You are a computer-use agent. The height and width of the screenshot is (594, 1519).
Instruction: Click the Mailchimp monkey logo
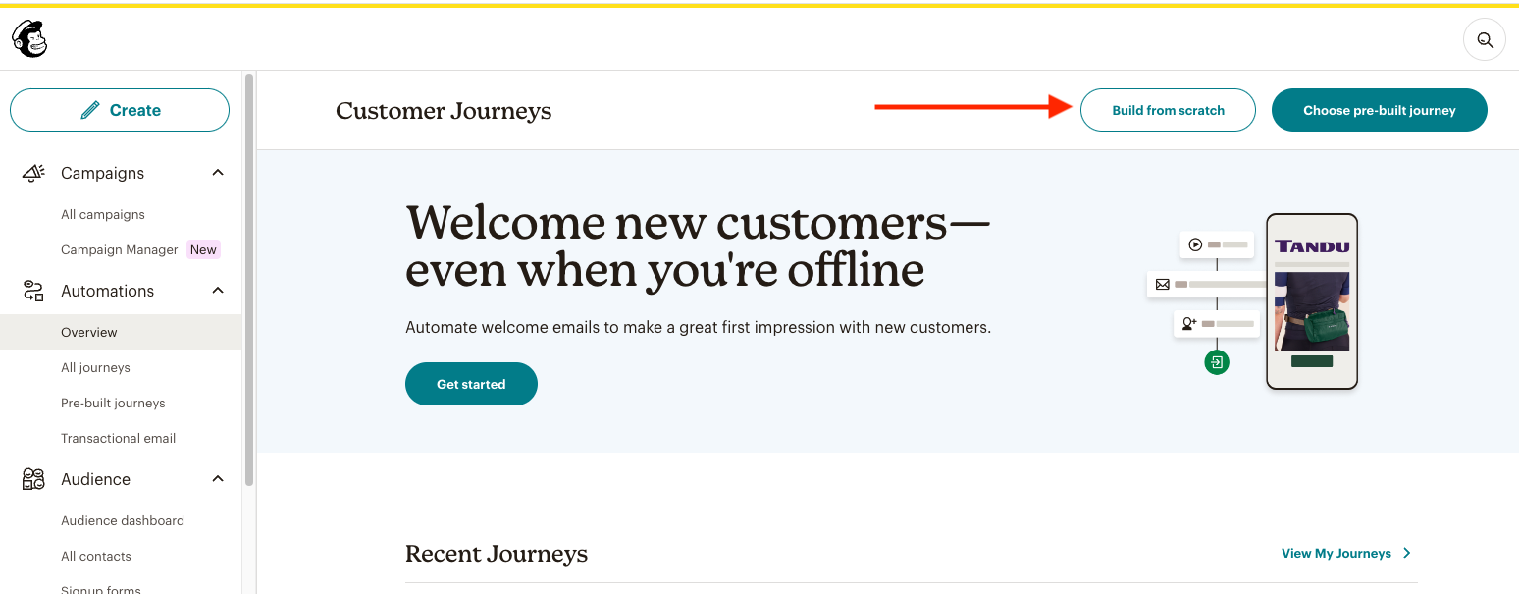pyautogui.click(x=29, y=39)
